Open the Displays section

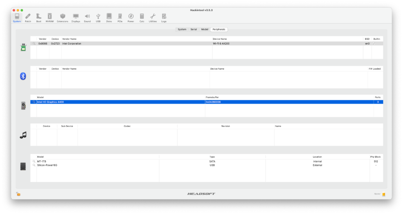(x=76, y=18)
